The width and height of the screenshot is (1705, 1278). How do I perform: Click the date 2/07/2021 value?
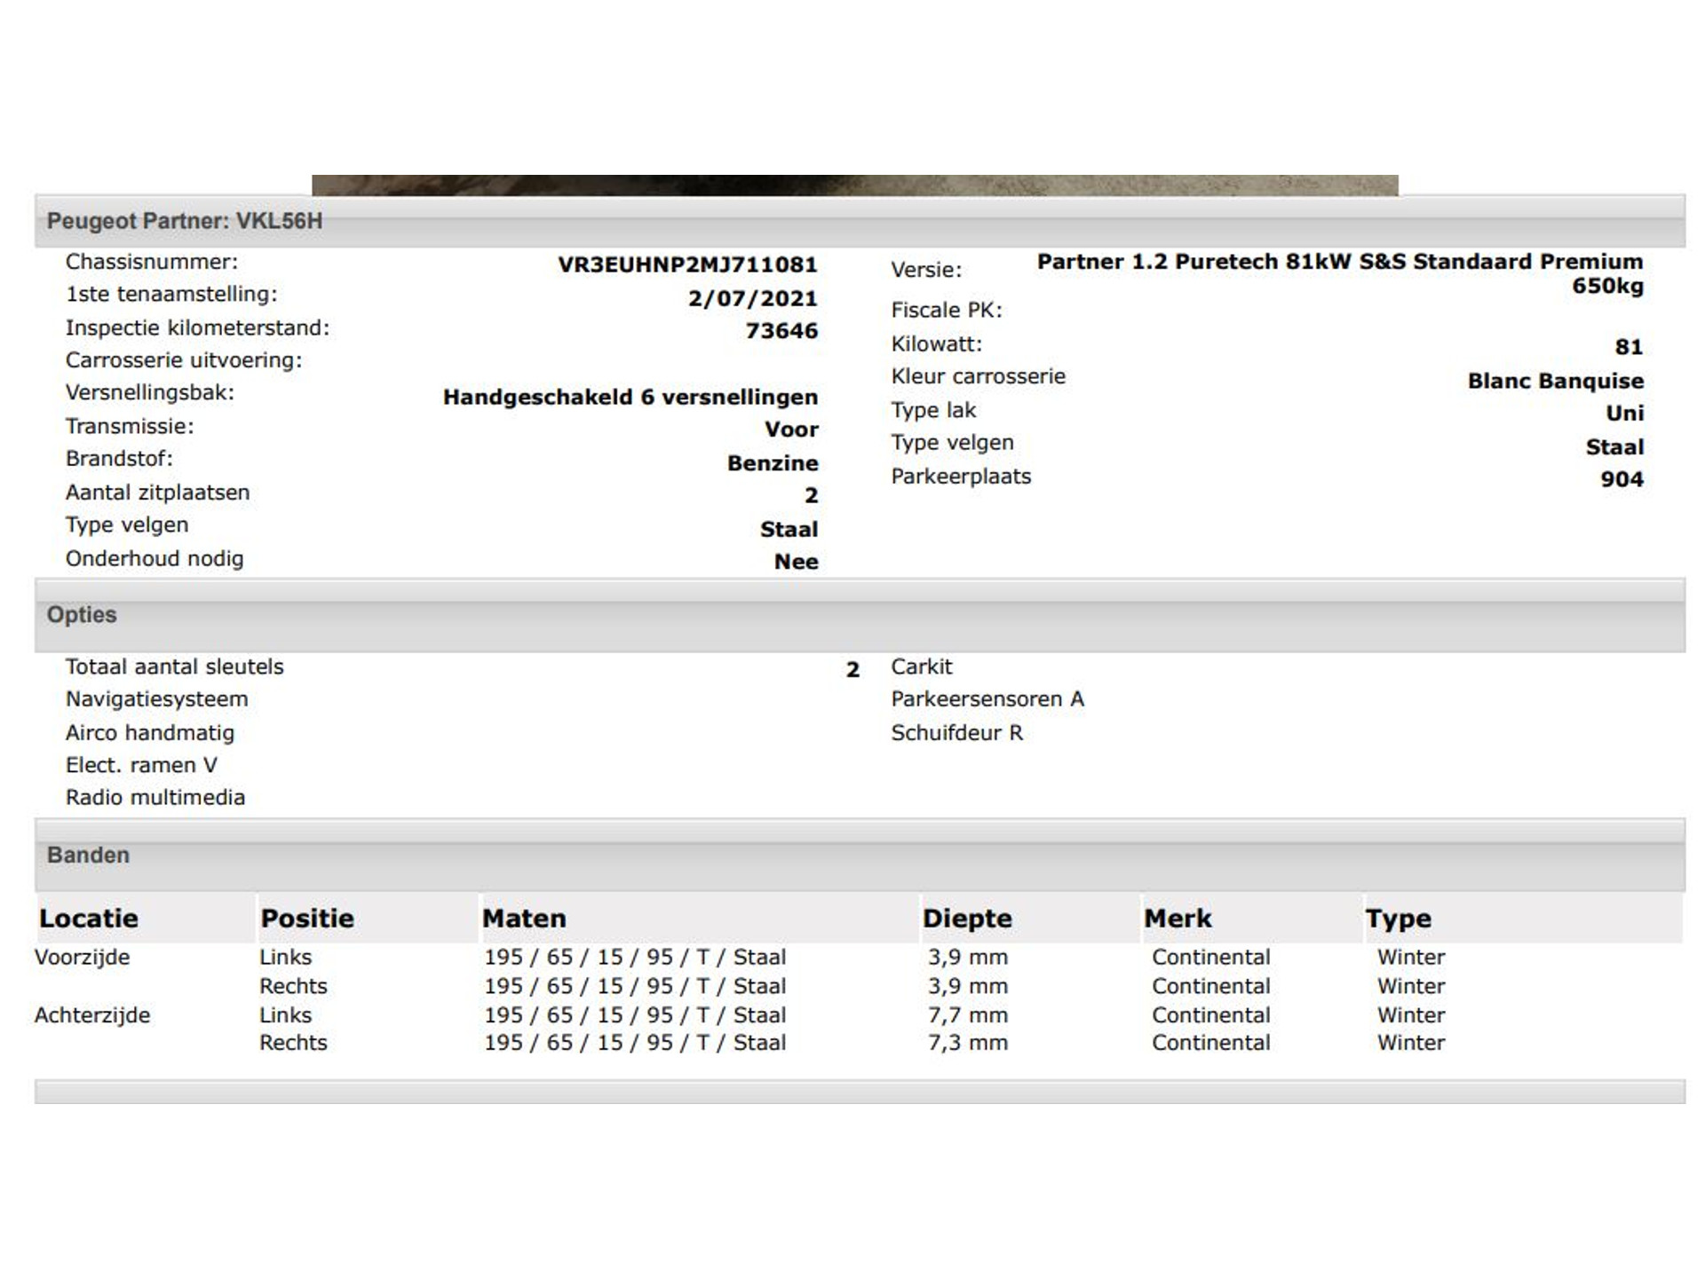[x=752, y=298]
